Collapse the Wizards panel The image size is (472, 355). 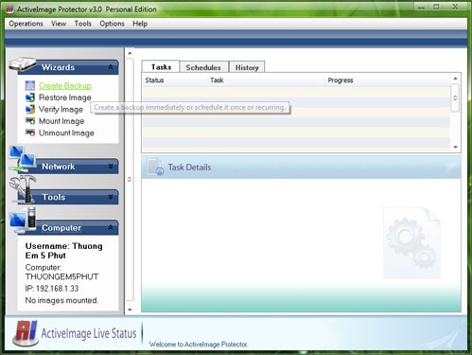[x=111, y=67]
